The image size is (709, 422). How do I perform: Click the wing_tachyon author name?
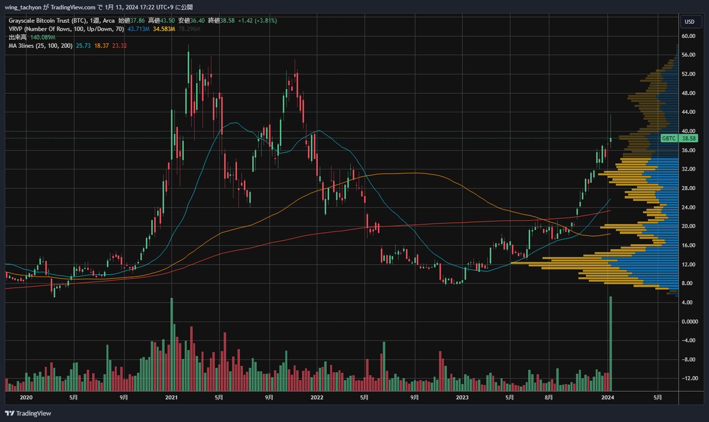click(24, 7)
